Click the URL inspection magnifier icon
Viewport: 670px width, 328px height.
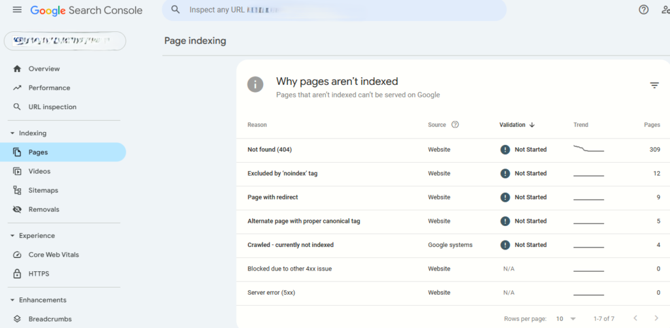pos(17,107)
